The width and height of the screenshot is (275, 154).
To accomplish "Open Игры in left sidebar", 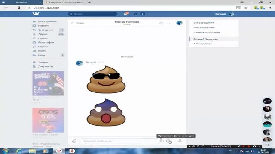I will (x=42, y=55).
